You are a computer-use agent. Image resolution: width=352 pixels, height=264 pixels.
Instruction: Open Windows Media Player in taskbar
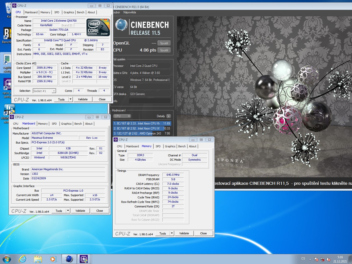tap(53, 259)
